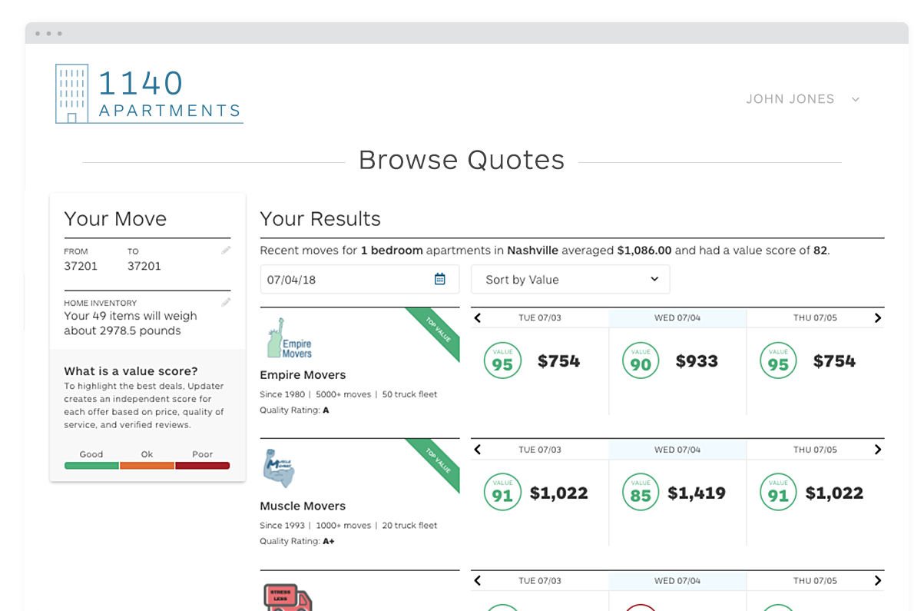Click Empire Movers 'Quality Rating: A' text
Screen dimensions: 924x611
294,410
